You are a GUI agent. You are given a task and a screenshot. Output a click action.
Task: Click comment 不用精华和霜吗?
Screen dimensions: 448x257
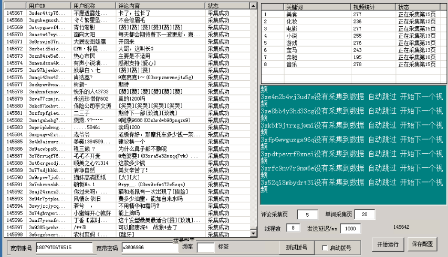click(139, 206)
